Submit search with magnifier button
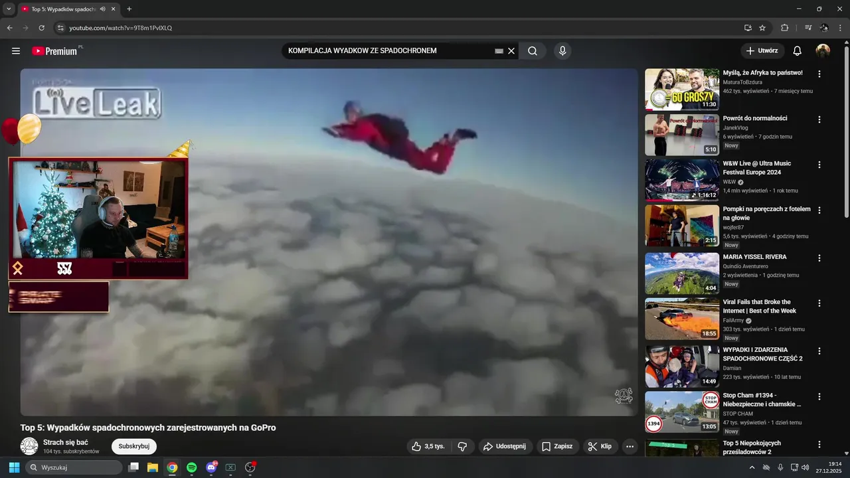This screenshot has width=850, height=478. click(x=533, y=51)
